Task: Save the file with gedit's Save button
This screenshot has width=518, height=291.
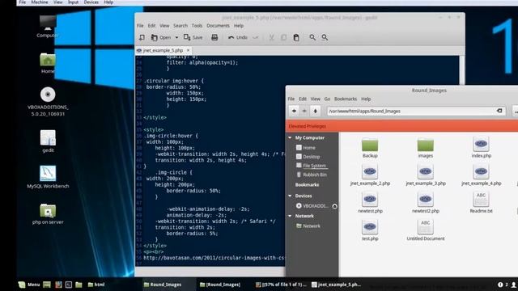Action: tap(193, 37)
